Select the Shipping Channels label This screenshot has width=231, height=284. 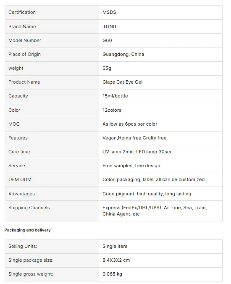[x=29, y=208]
